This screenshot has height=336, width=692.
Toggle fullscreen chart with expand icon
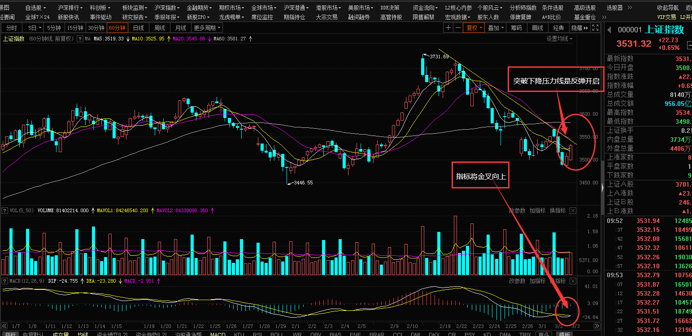pos(596,28)
